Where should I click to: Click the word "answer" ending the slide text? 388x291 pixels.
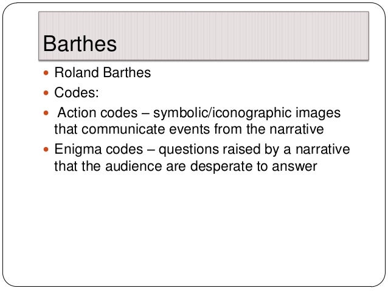(x=294, y=166)
